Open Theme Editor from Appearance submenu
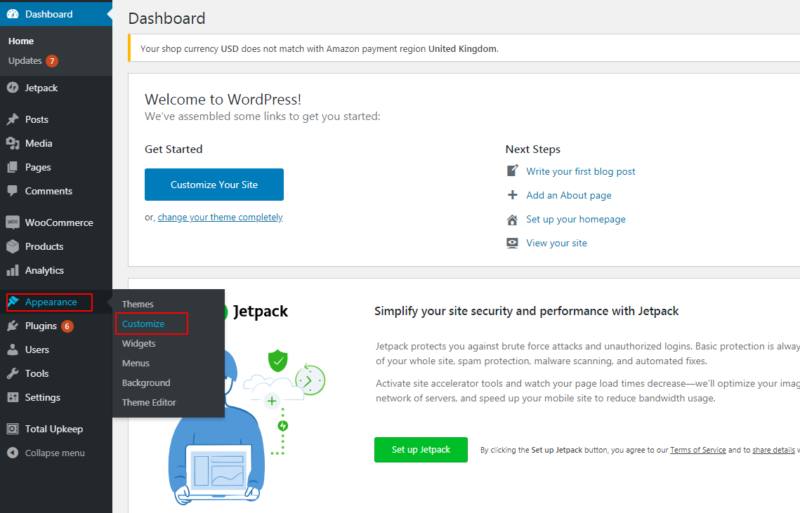This screenshot has width=800, height=513. click(149, 402)
